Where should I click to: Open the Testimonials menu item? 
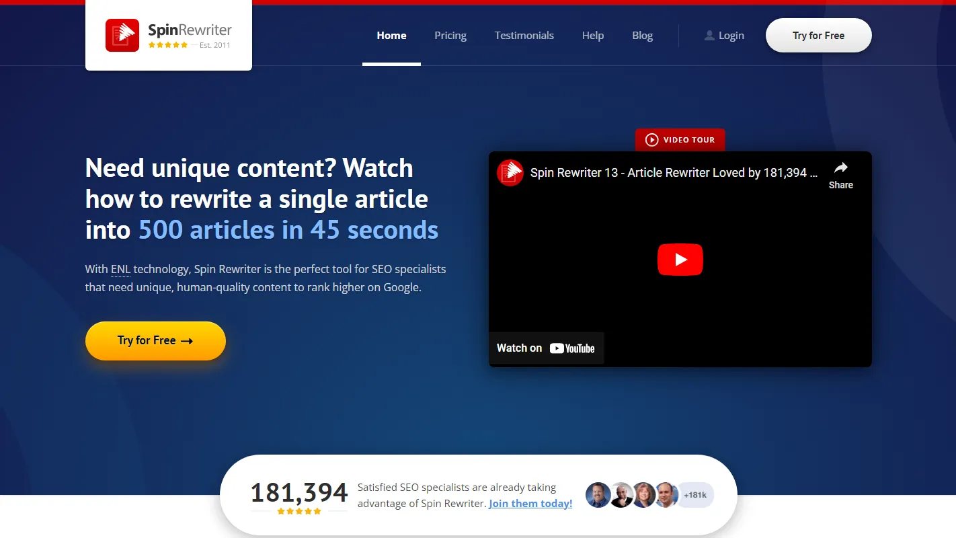coord(524,36)
